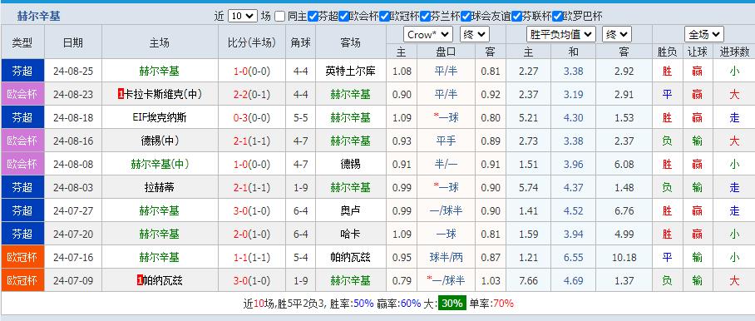The height and width of the screenshot is (321, 755).
Task: Click the 胜负 column header
Action: [x=667, y=52]
